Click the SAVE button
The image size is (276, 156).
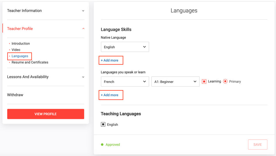pos(258,144)
